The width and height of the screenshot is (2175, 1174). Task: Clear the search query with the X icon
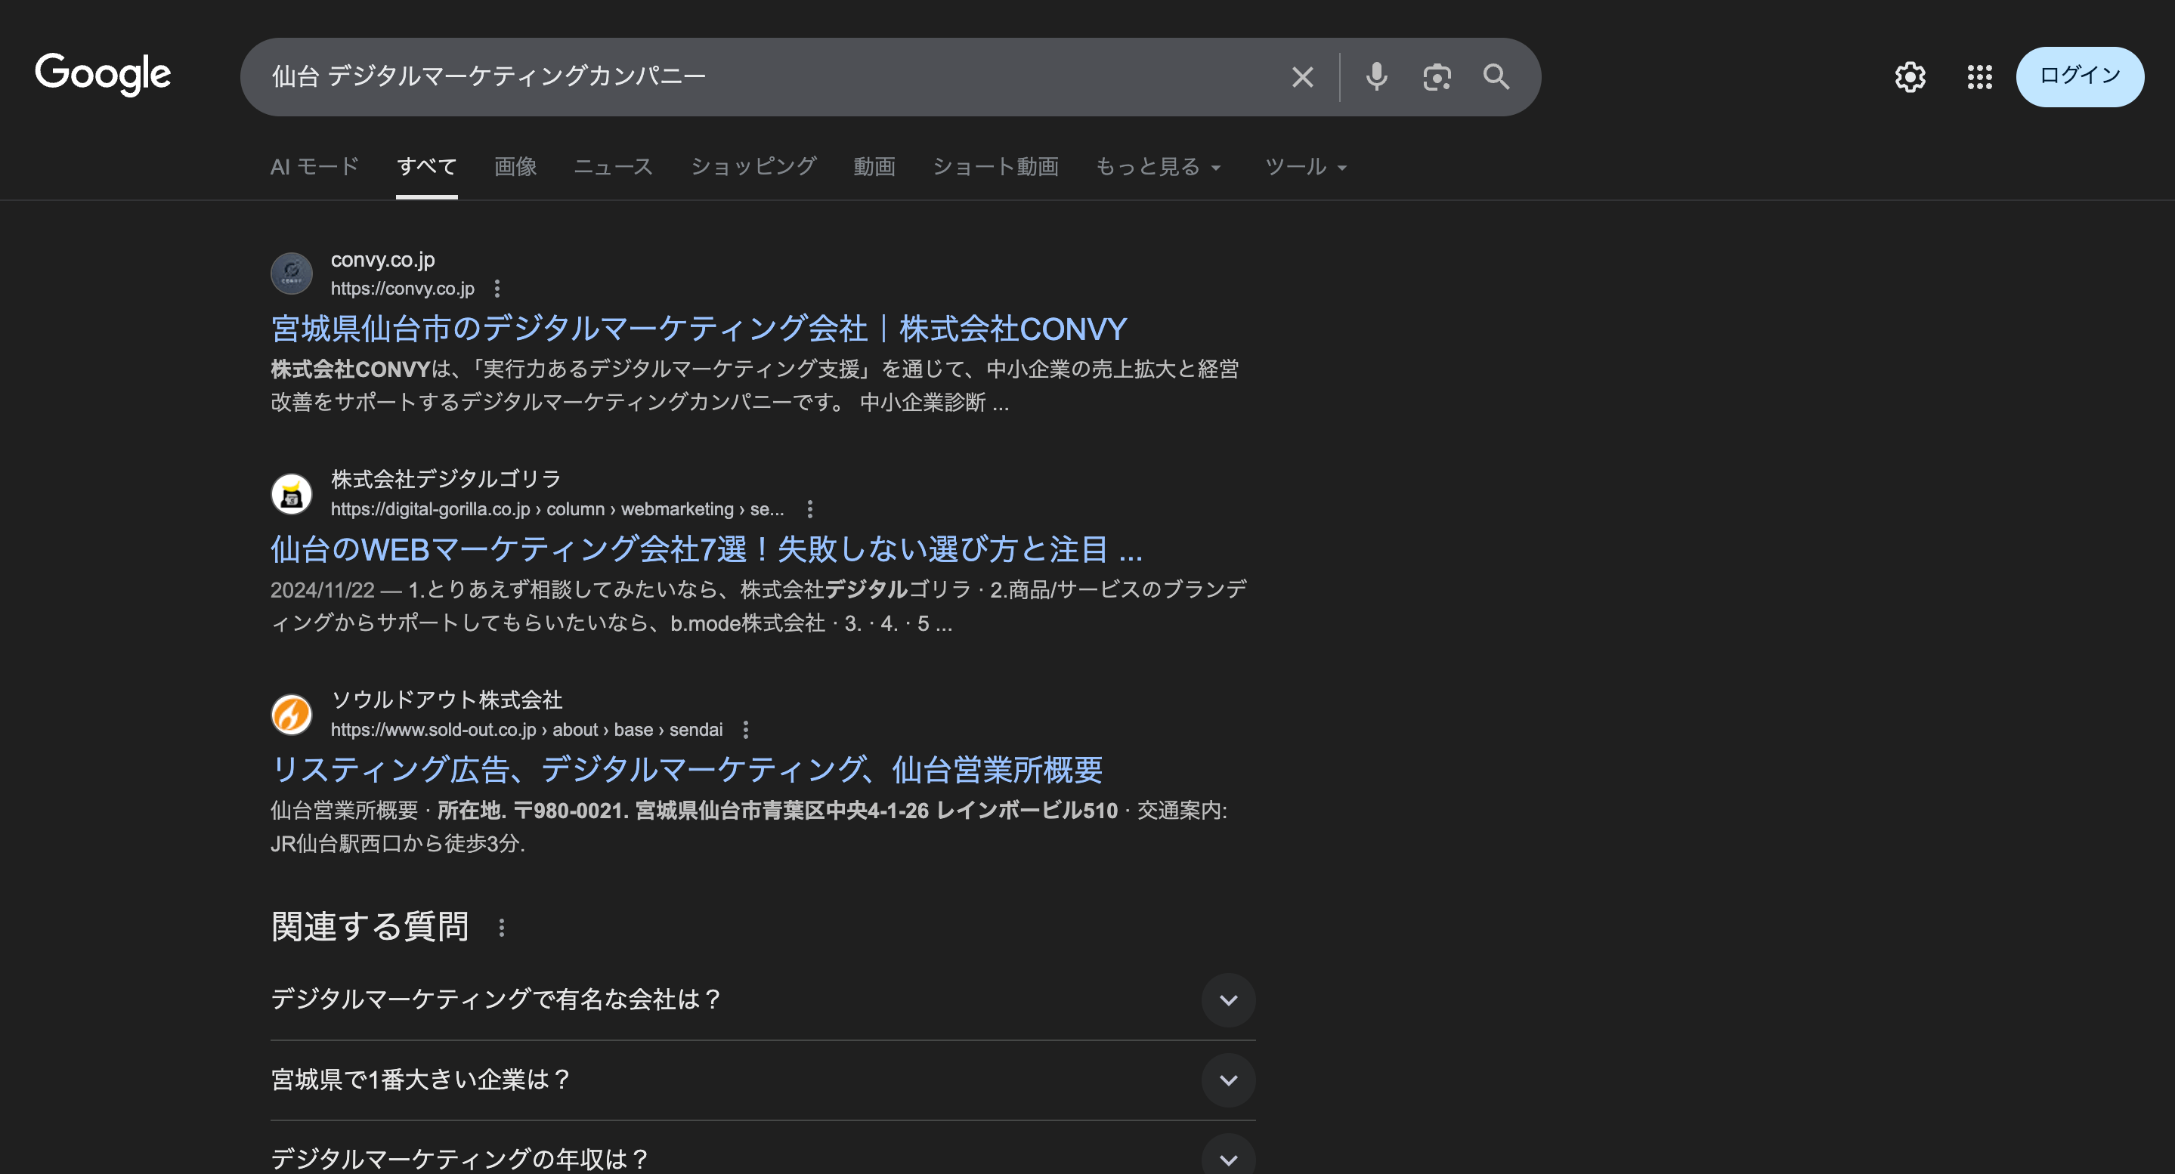click(1303, 77)
